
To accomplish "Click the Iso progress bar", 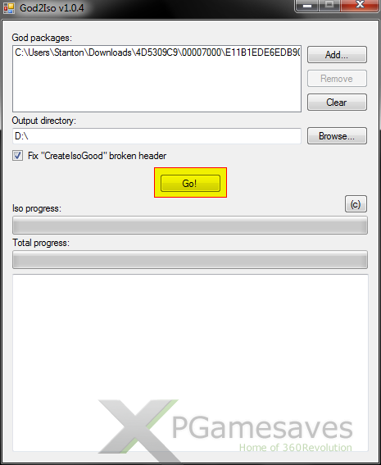I will tap(190, 226).
